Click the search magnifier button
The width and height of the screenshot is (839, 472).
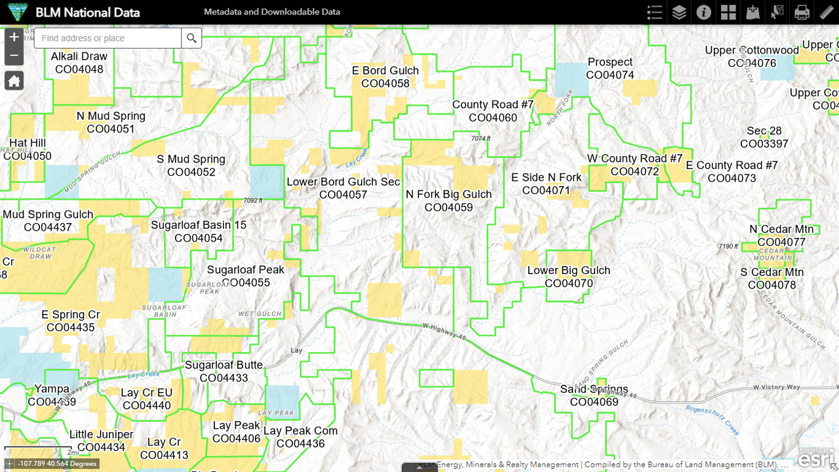(x=191, y=38)
